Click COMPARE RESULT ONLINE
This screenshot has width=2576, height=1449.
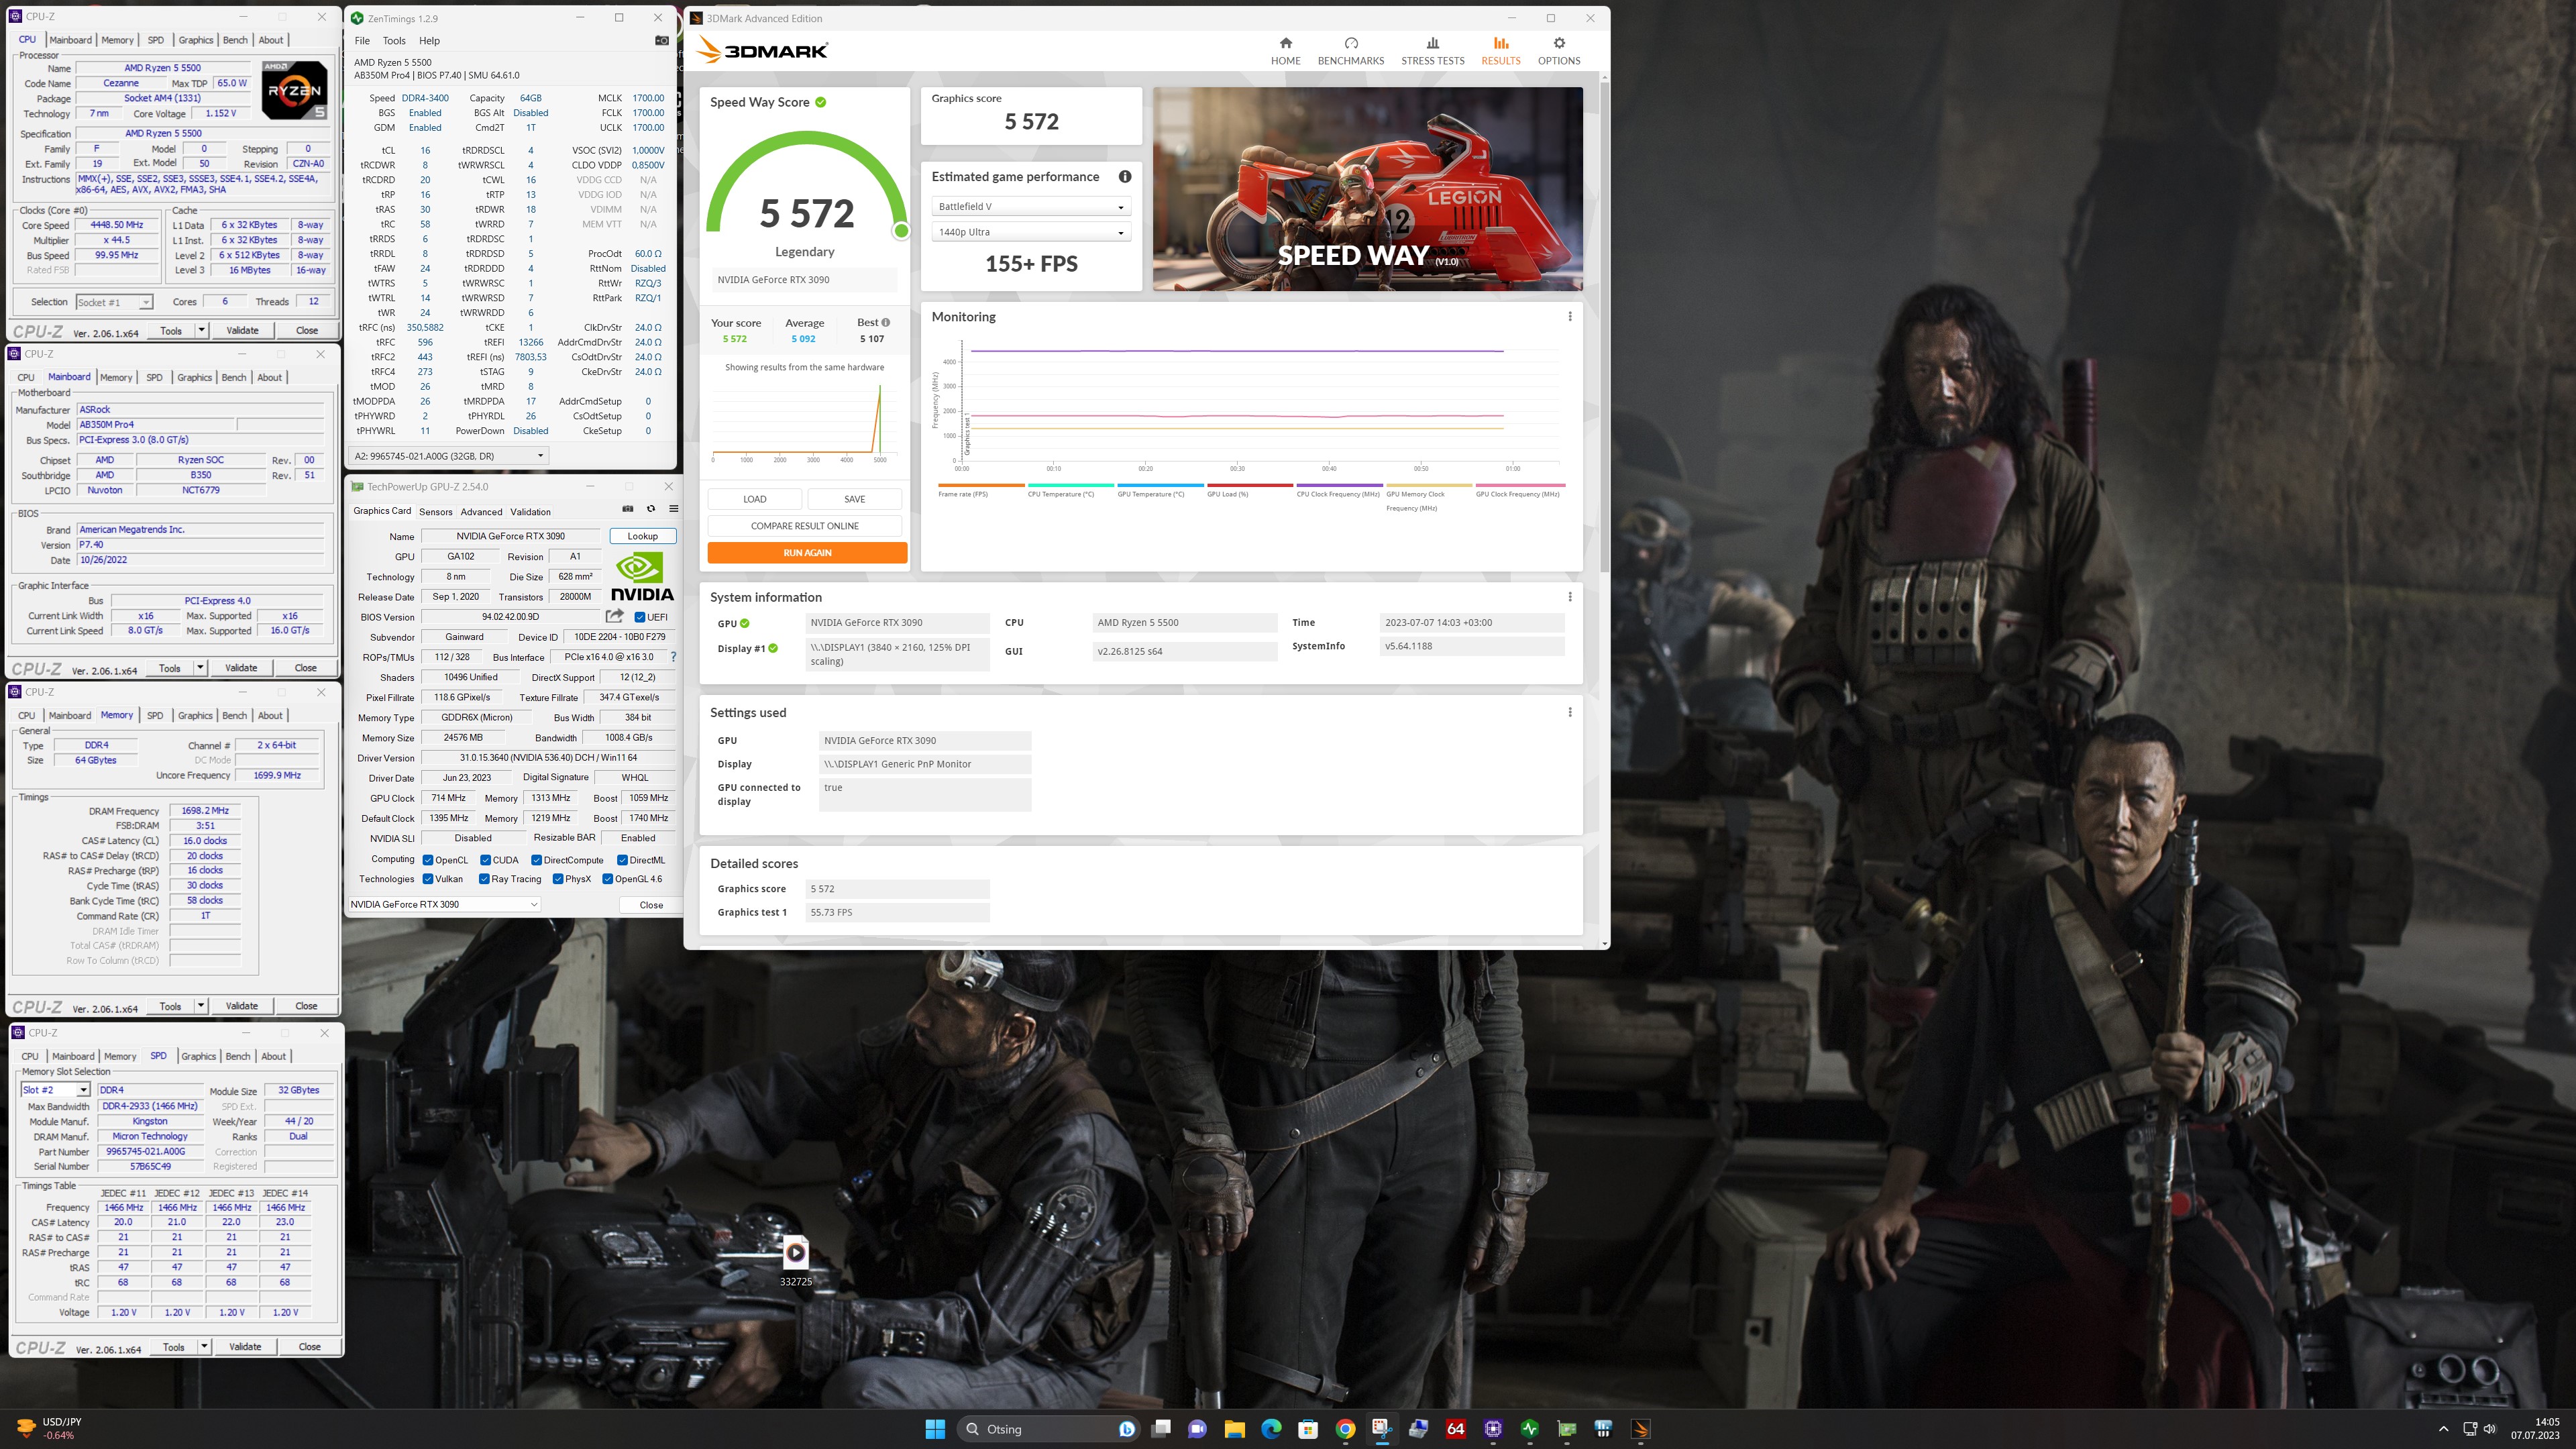coord(804,526)
